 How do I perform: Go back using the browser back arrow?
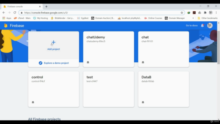coord(4,13)
